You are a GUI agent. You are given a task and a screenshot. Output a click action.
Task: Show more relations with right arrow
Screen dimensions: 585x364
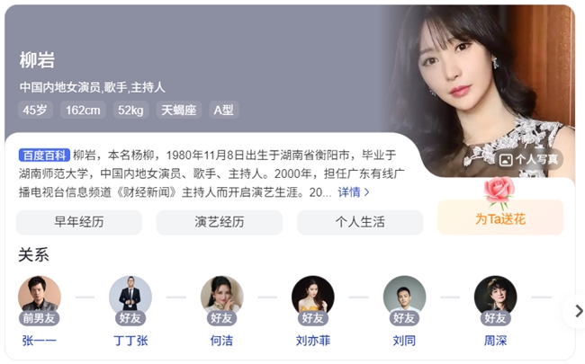click(x=578, y=311)
